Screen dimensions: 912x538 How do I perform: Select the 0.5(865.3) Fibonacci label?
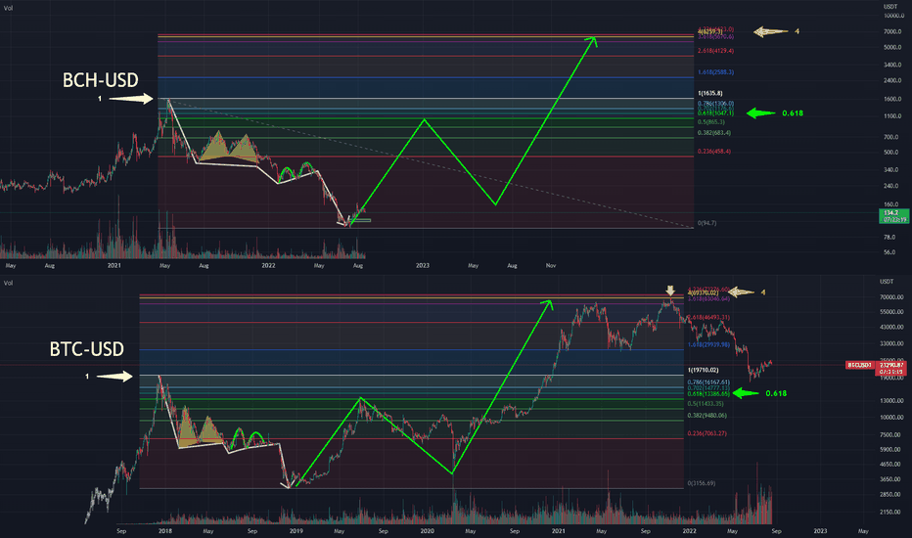pos(710,122)
